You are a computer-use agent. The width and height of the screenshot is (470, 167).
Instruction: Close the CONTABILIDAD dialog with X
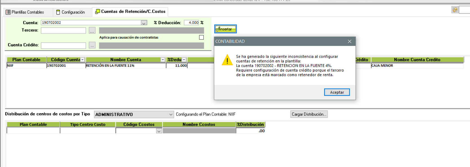coord(349,41)
